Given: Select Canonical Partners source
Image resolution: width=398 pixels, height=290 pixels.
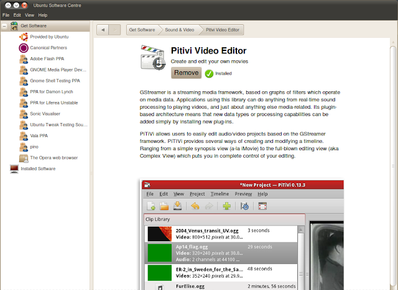Looking at the screenshot, I should [x=49, y=48].
